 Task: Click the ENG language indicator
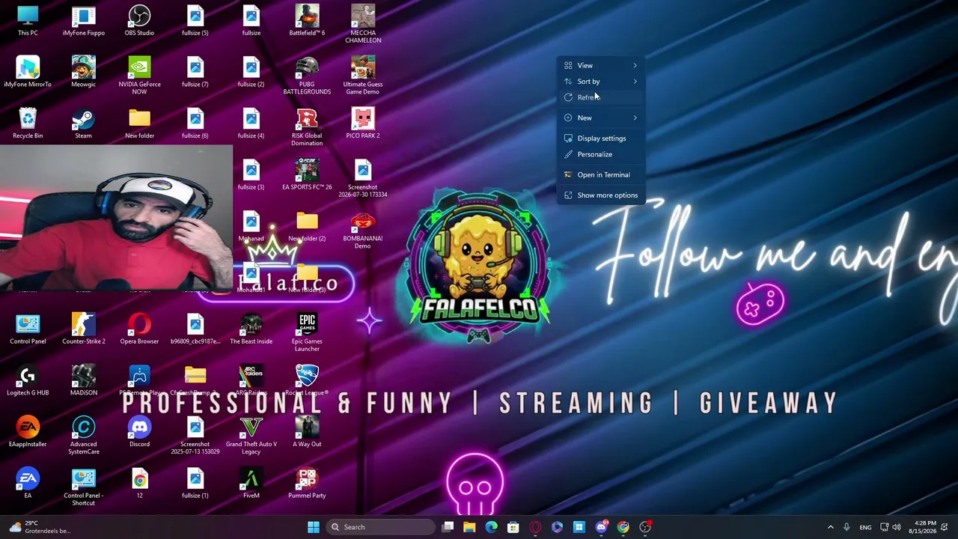[x=865, y=527]
